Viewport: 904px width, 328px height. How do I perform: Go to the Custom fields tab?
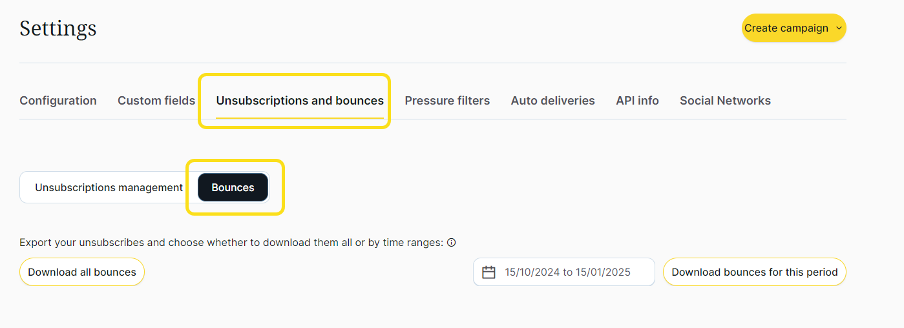[156, 101]
